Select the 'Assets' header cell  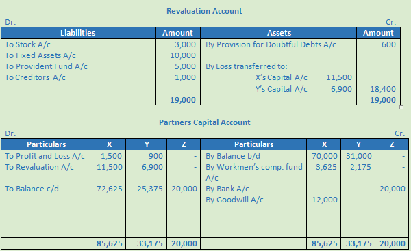click(x=278, y=33)
